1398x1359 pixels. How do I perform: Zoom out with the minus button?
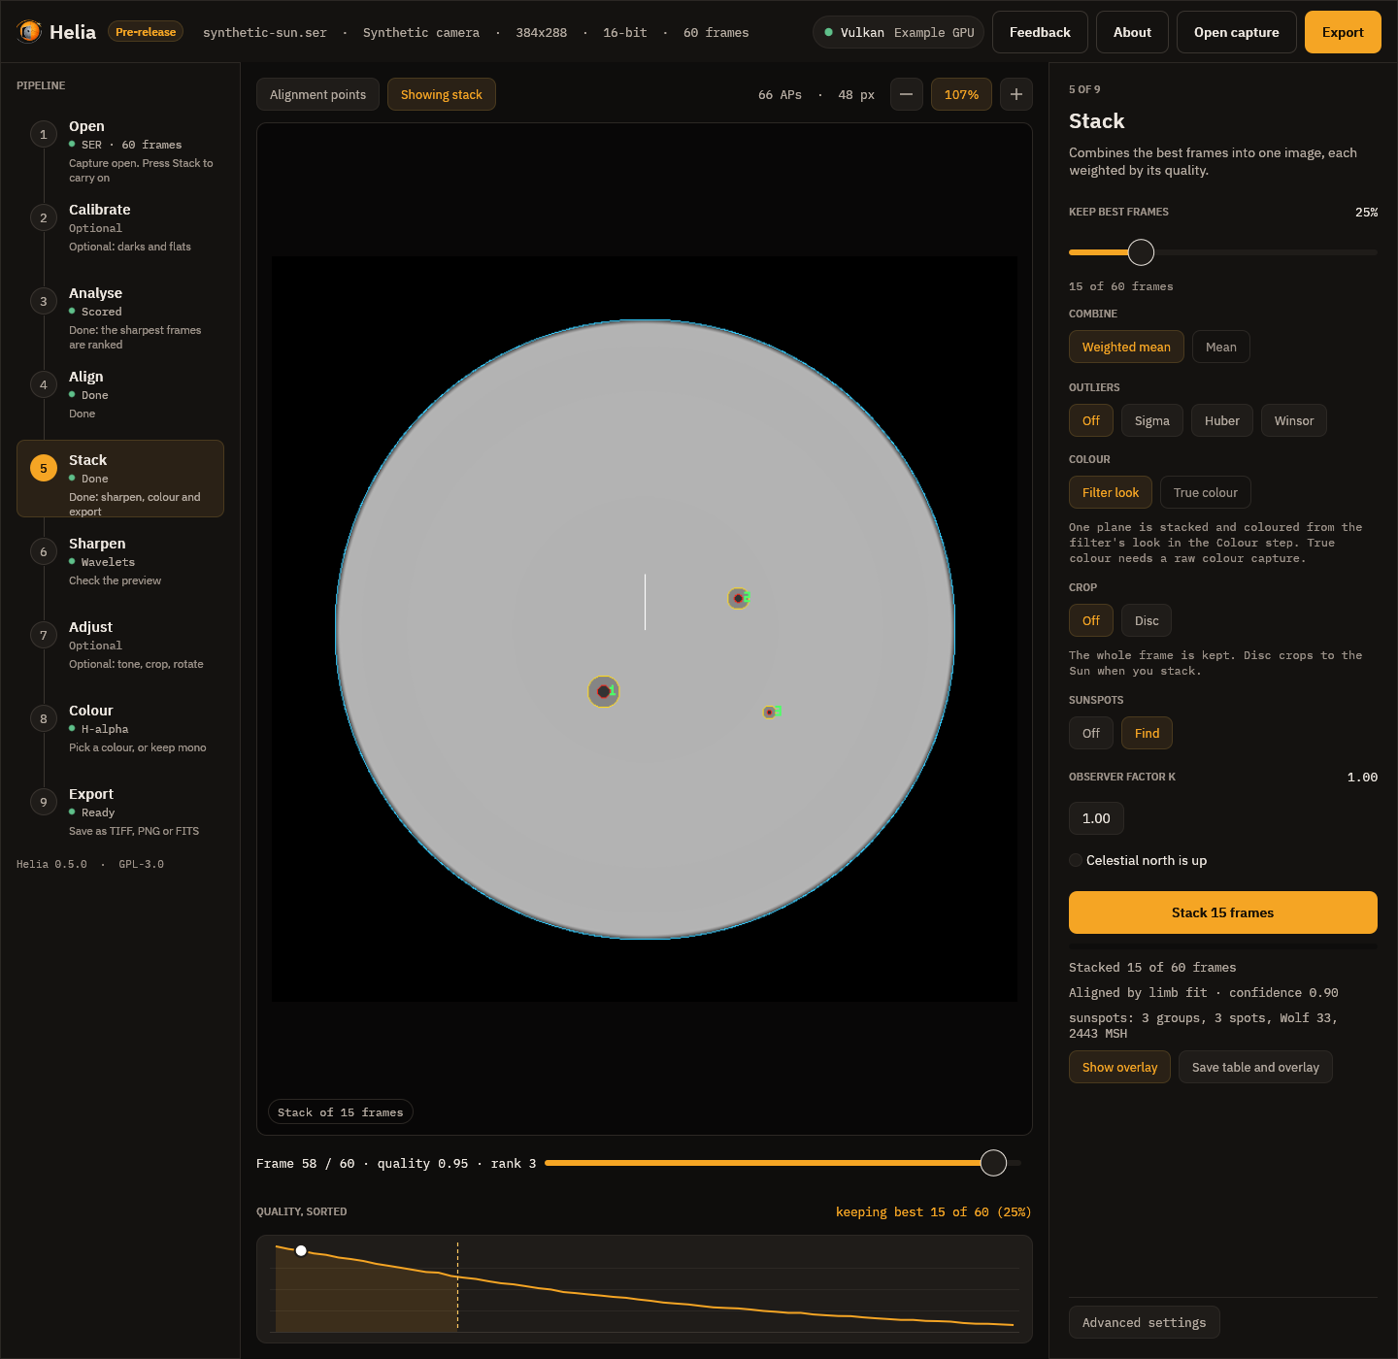[x=906, y=94]
